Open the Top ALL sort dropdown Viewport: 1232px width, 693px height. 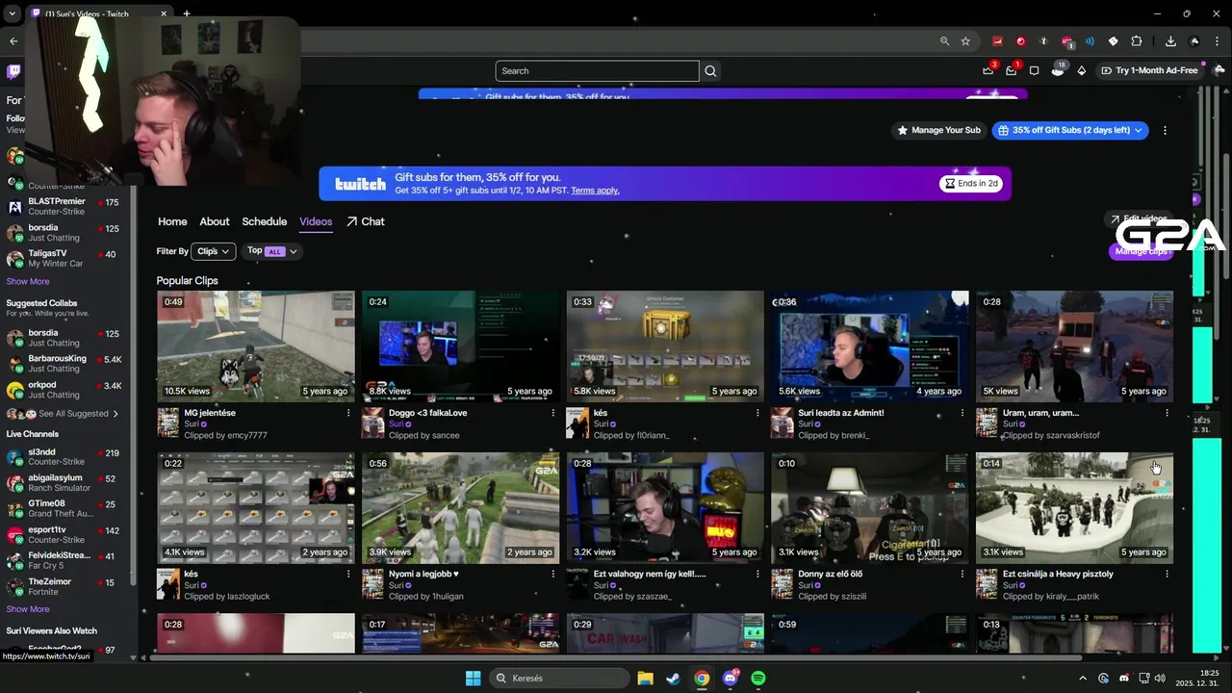271,251
